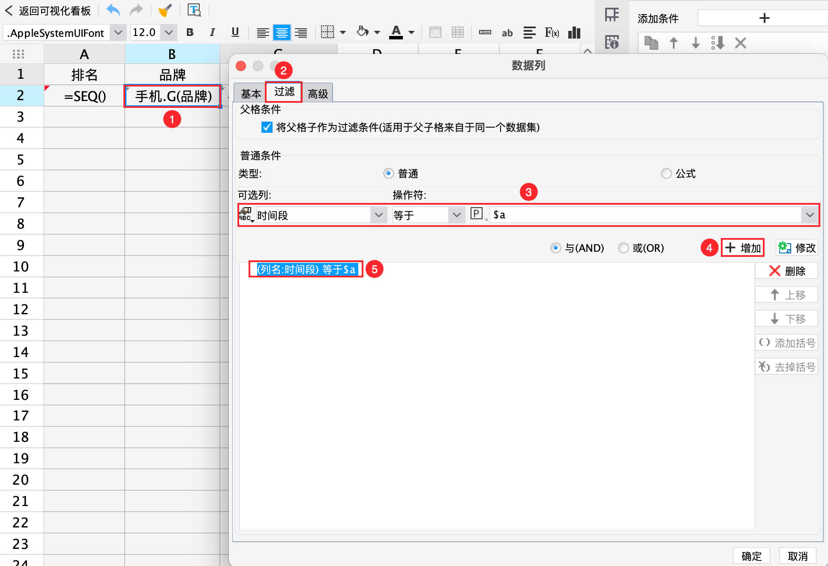Click the undo arrow icon
The image size is (828, 566).
(x=113, y=10)
